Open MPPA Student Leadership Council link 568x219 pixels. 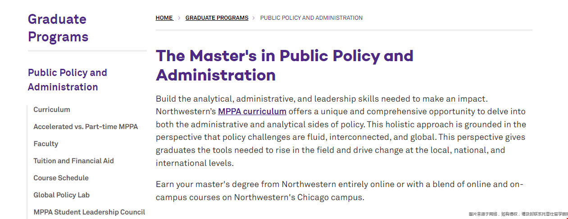pyautogui.click(x=89, y=212)
